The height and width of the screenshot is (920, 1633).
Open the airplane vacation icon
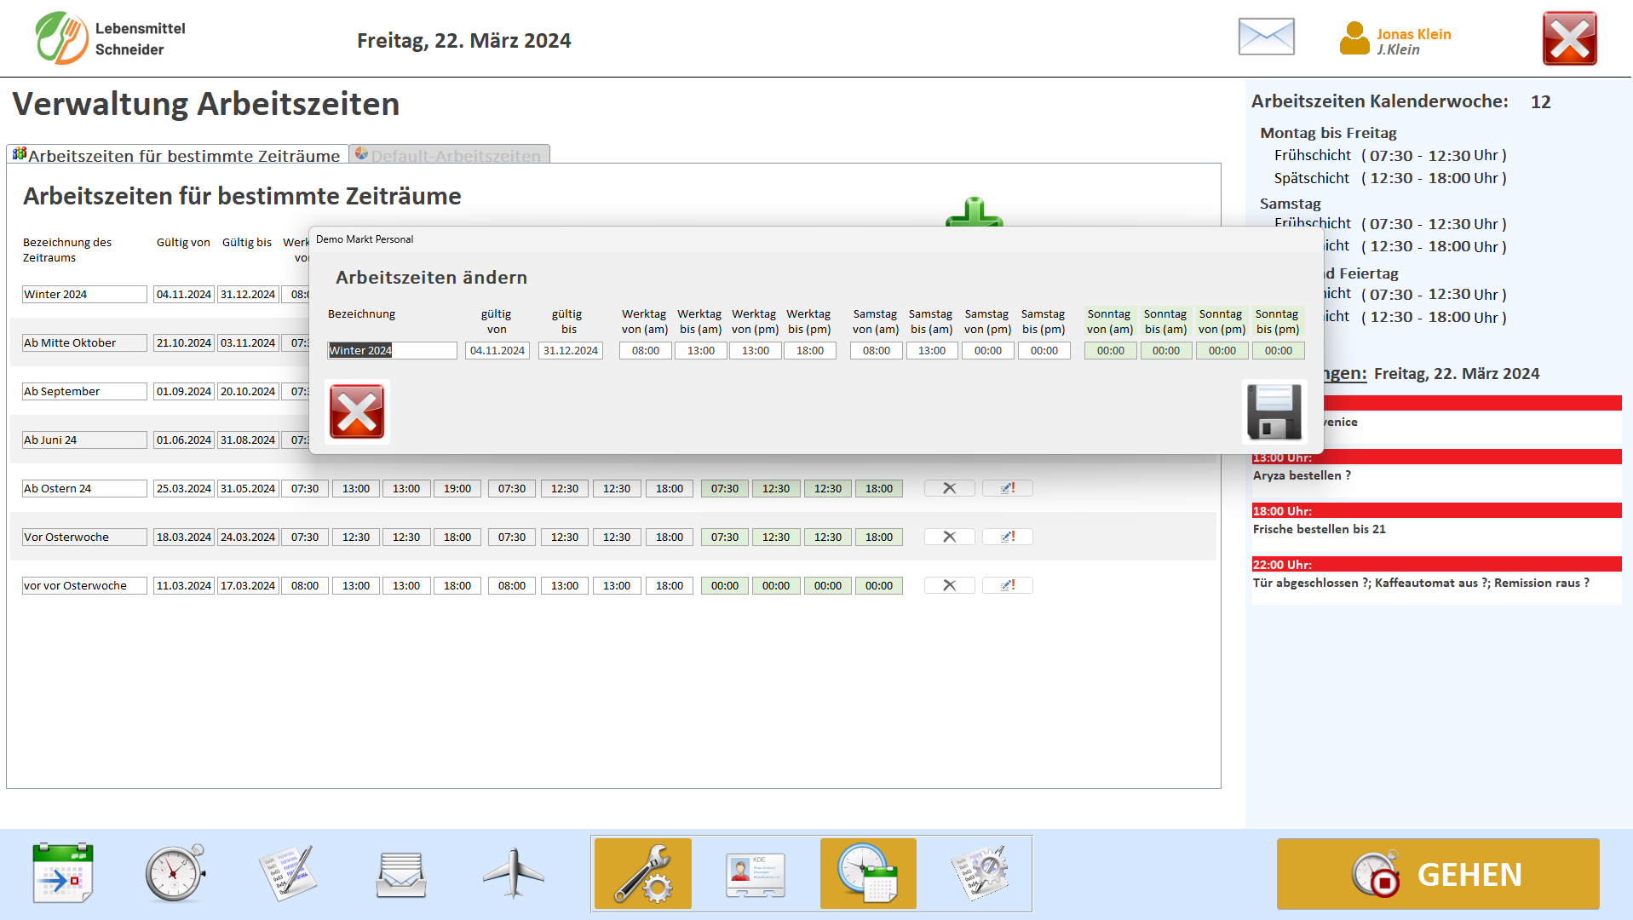(x=514, y=873)
